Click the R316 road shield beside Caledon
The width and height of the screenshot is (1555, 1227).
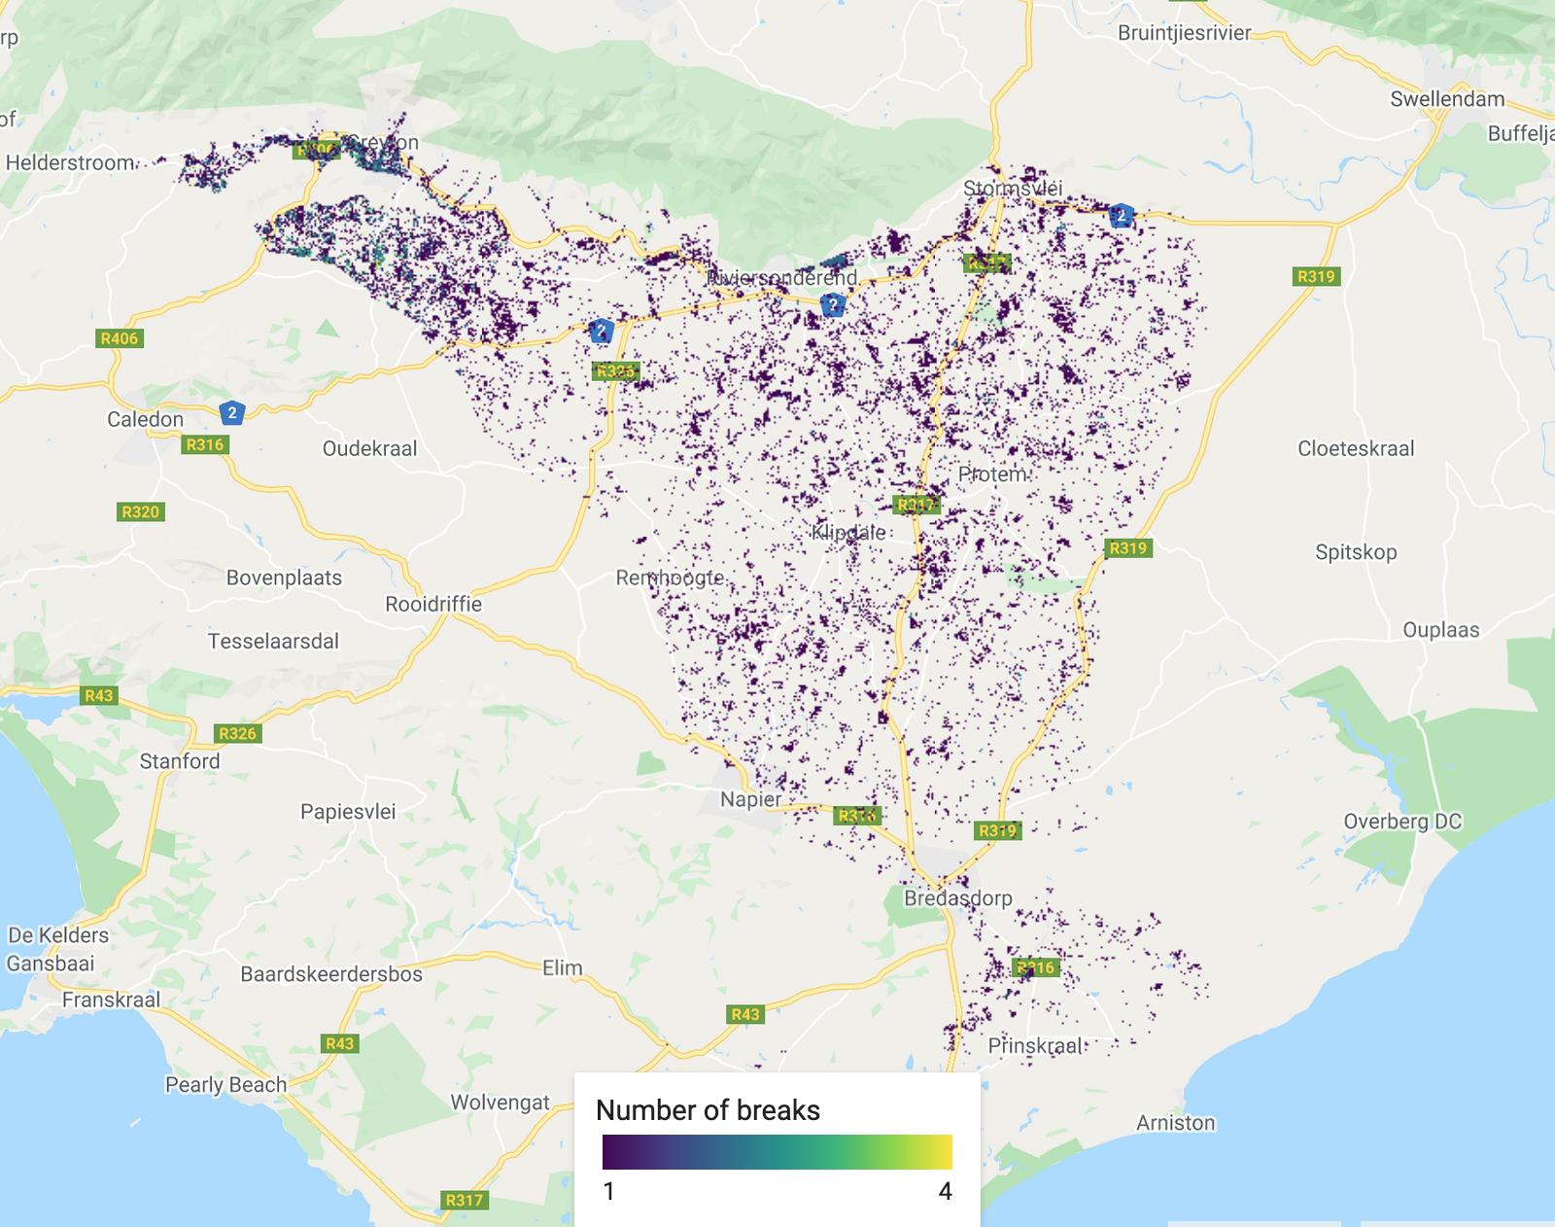coord(204,444)
